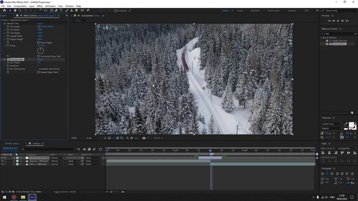Click the red record taskbar icon
358x201 pixels.
14,197
